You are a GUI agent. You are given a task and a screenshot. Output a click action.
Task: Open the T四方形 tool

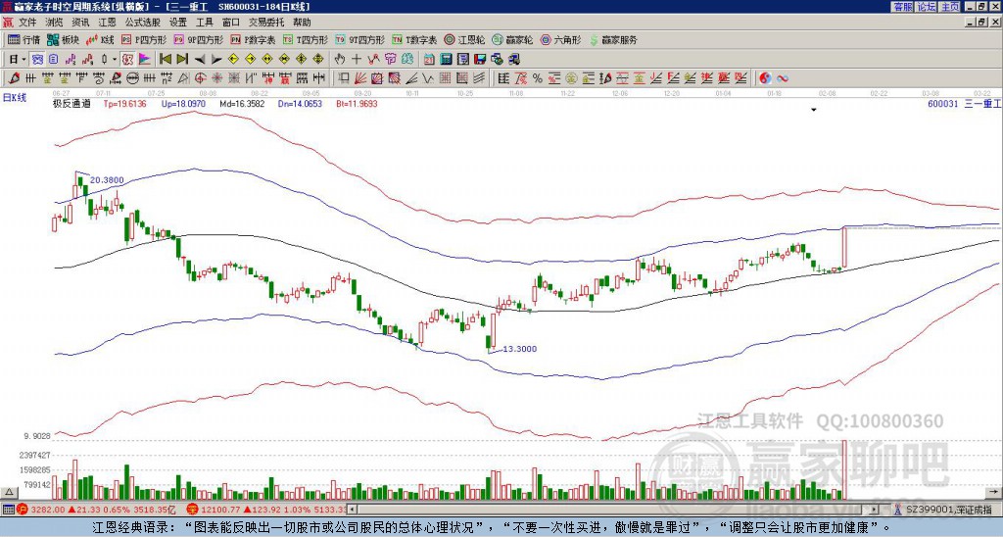(306, 39)
